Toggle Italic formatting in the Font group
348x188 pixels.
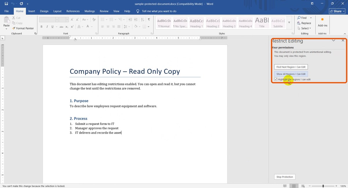click(47, 27)
